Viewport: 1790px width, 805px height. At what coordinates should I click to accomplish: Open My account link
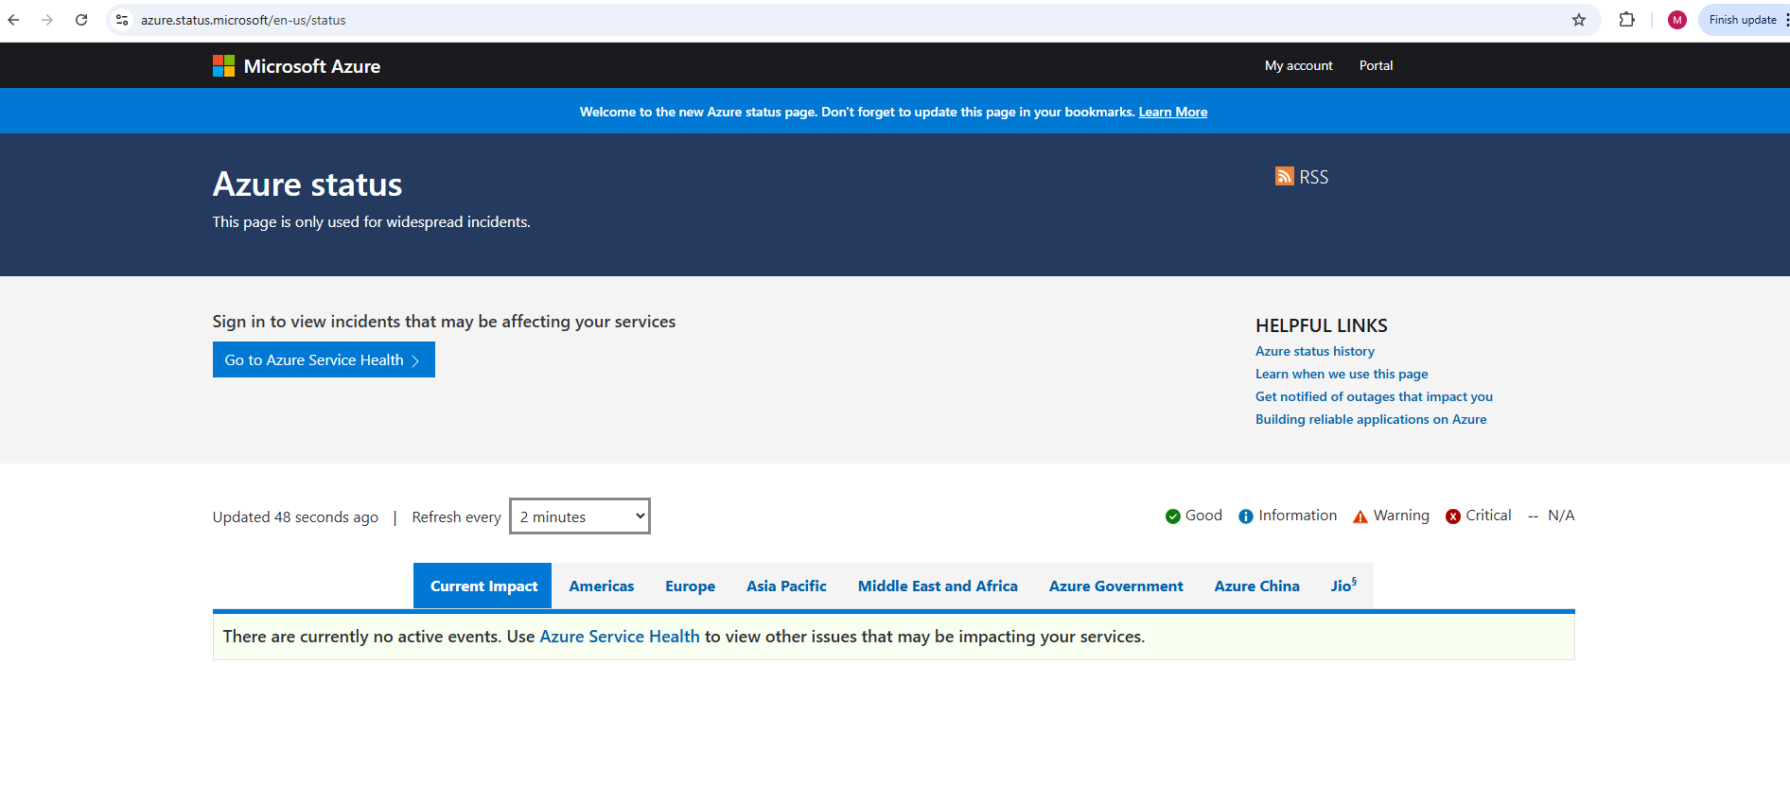(1298, 65)
